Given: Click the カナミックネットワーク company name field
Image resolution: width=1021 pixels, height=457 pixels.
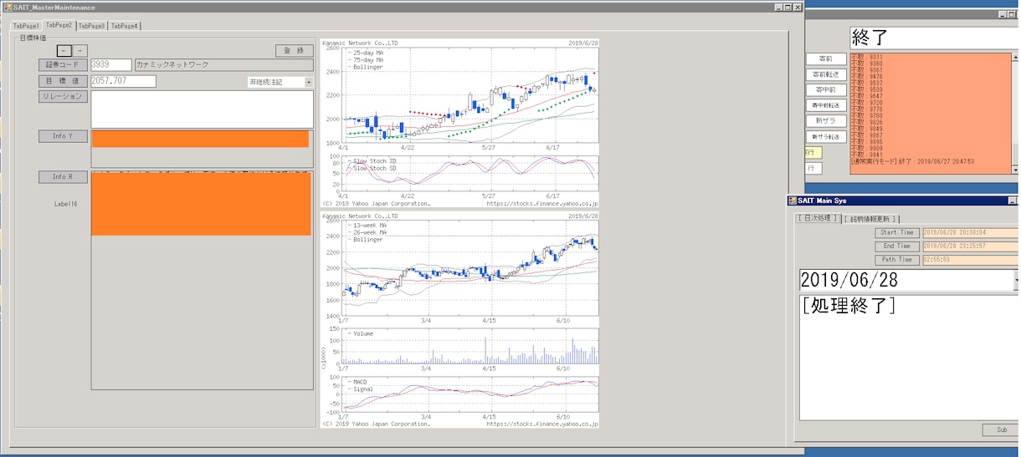Looking at the screenshot, I should [x=223, y=64].
